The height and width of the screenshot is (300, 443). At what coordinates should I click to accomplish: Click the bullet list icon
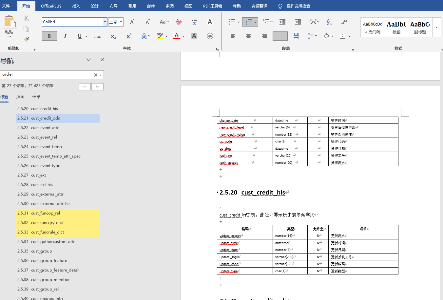pyautogui.click(x=232, y=22)
